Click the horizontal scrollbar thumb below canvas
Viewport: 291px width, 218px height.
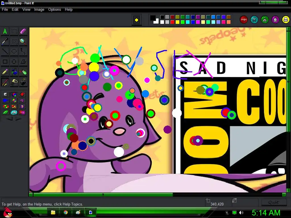click(x=103, y=195)
